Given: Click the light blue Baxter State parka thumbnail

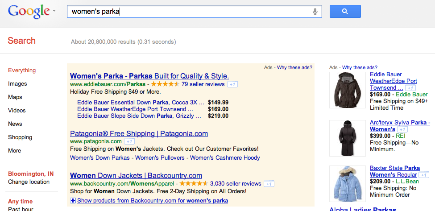Looking at the screenshot, I should [348, 183].
